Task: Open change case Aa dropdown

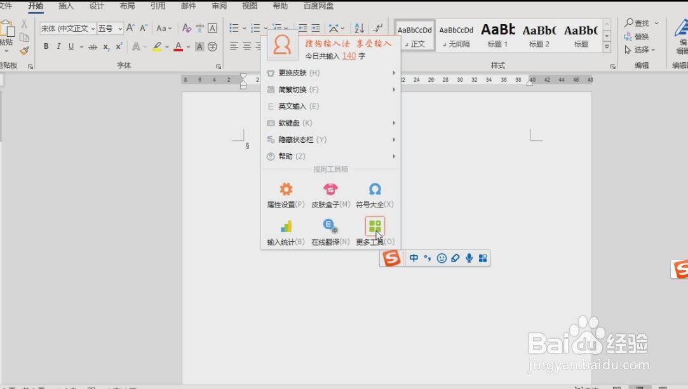Action: [164, 28]
